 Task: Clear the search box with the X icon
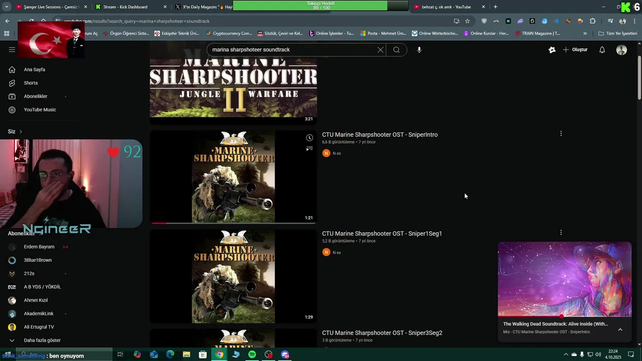pyautogui.click(x=380, y=50)
